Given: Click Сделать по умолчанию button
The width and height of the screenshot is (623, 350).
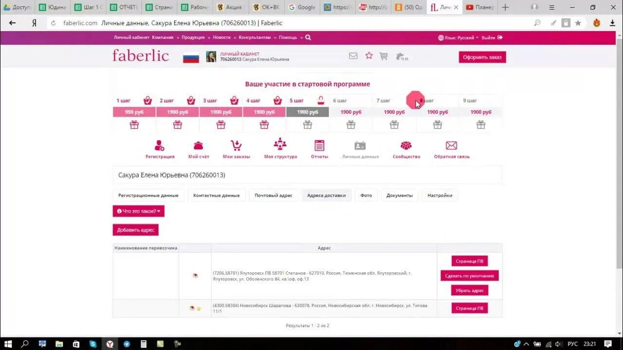Looking at the screenshot, I should coord(470,276).
